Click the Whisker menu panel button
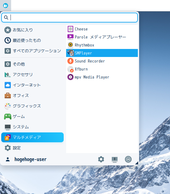This screenshot has height=194, width=170. coord(6,6)
